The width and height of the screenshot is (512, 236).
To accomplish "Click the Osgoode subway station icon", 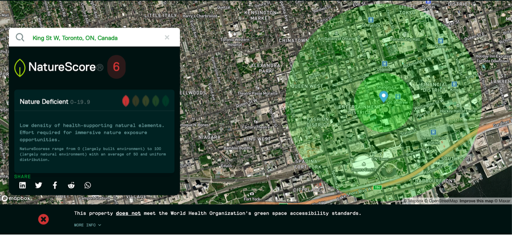I will tap(385, 64).
